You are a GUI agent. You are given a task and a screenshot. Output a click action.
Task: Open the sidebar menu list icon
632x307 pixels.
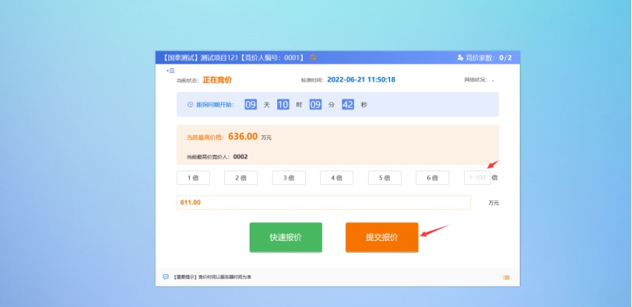click(171, 71)
